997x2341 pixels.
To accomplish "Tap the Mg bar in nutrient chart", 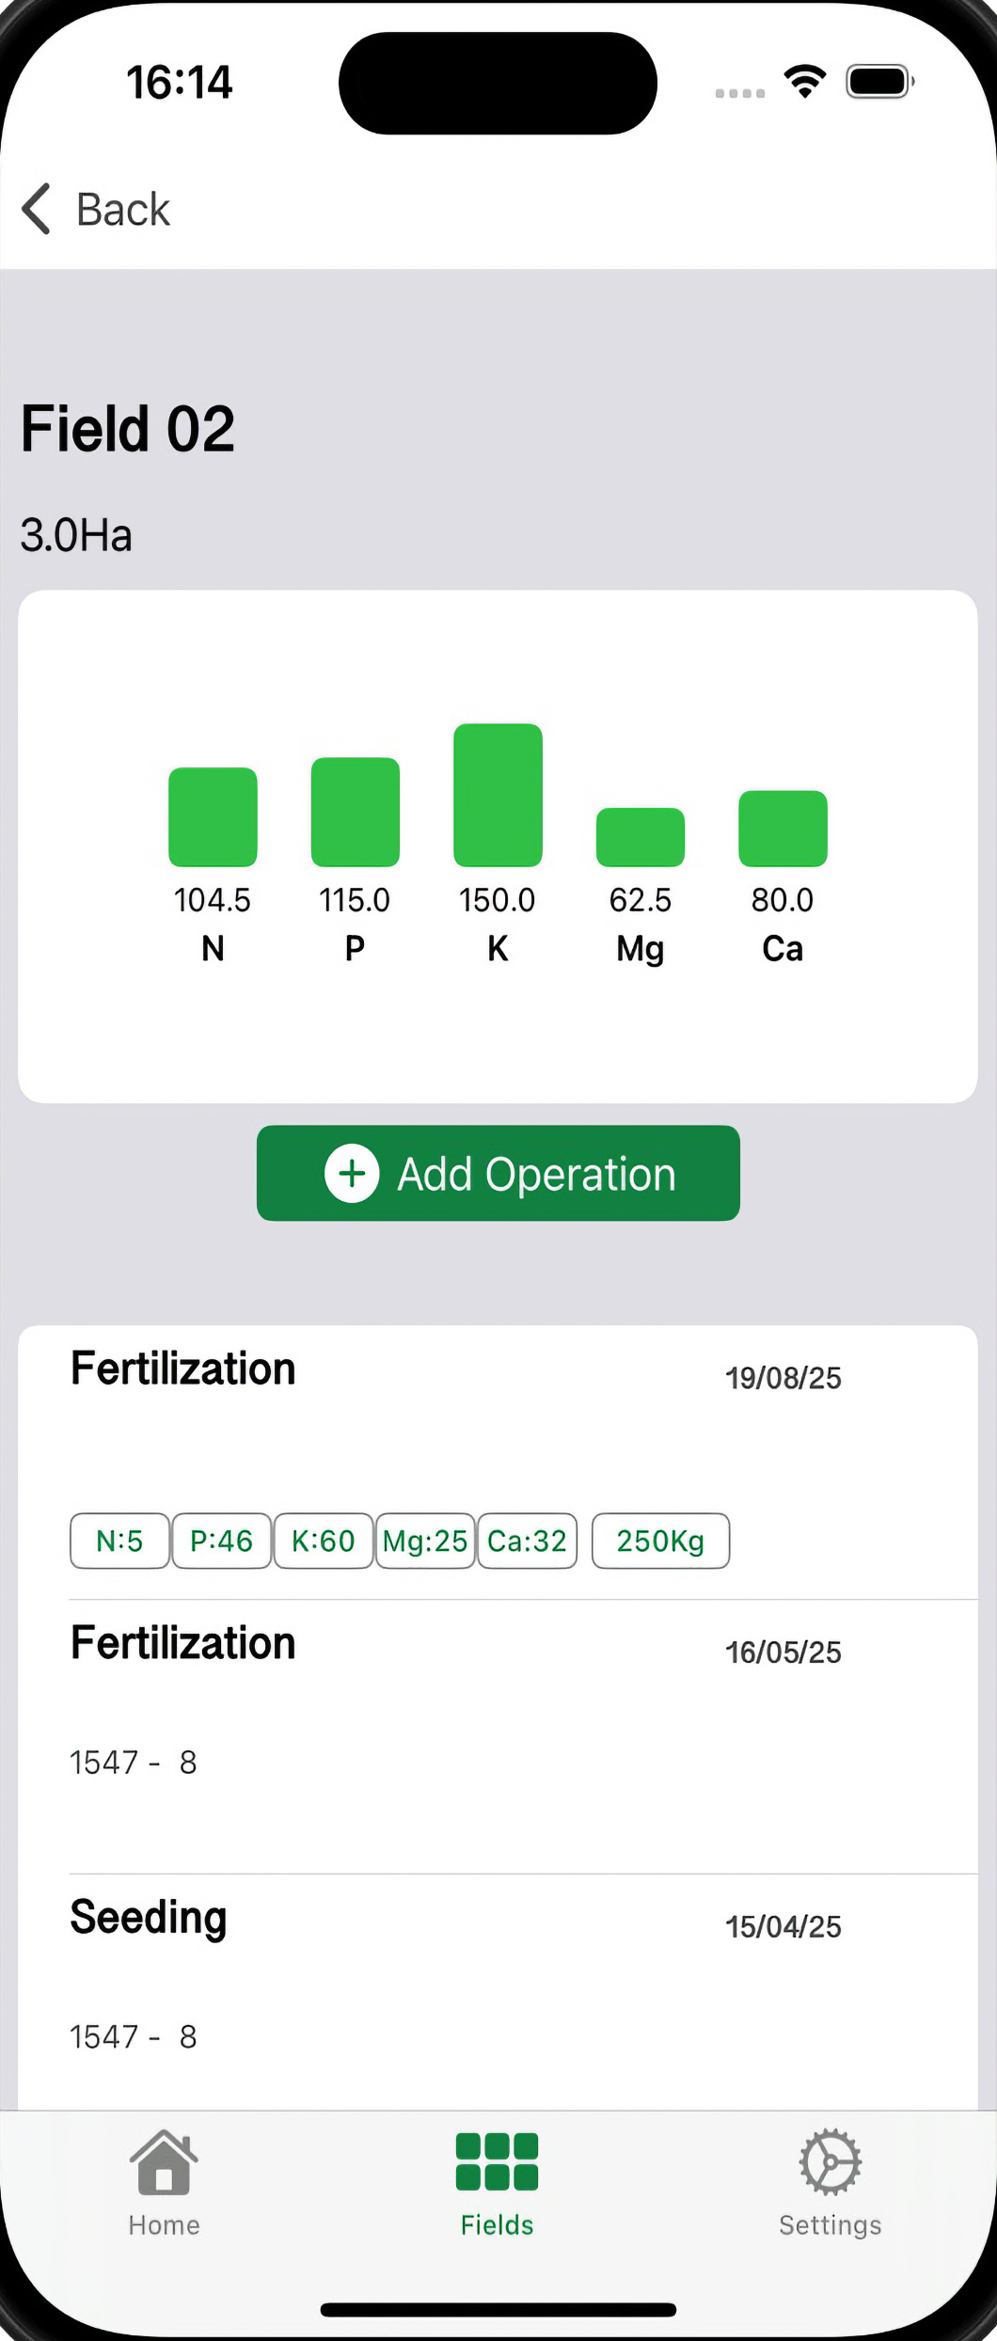I will pyautogui.click(x=641, y=836).
